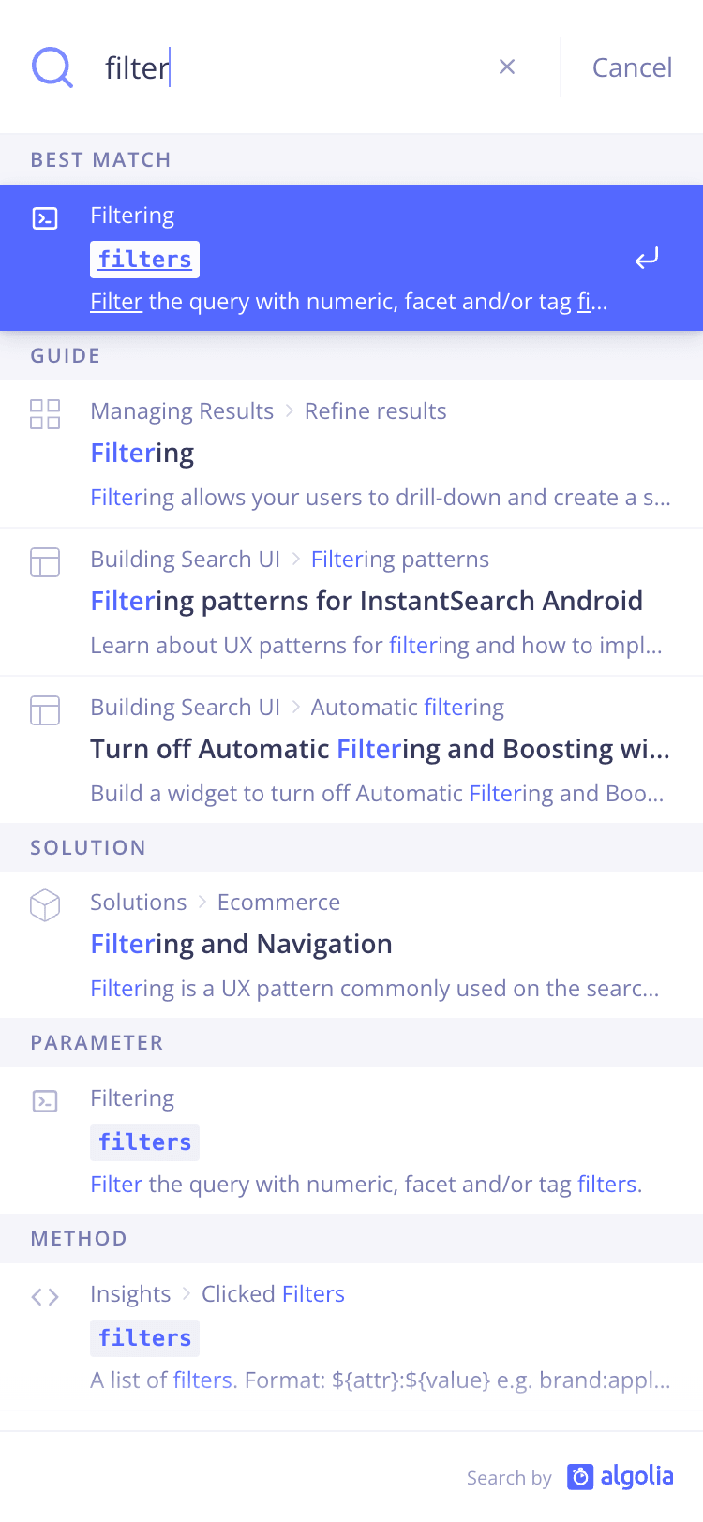This screenshot has width=703, height=1522.
Task: Click the layout icon beside Filtering patterns result
Action: 45,562
